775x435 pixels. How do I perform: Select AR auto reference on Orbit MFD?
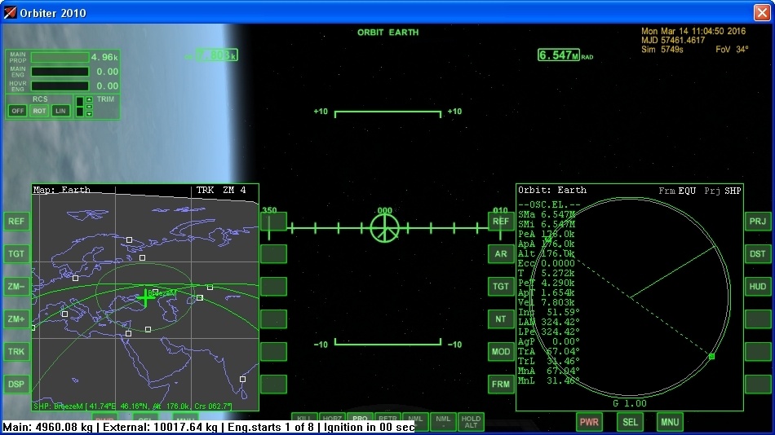point(501,254)
